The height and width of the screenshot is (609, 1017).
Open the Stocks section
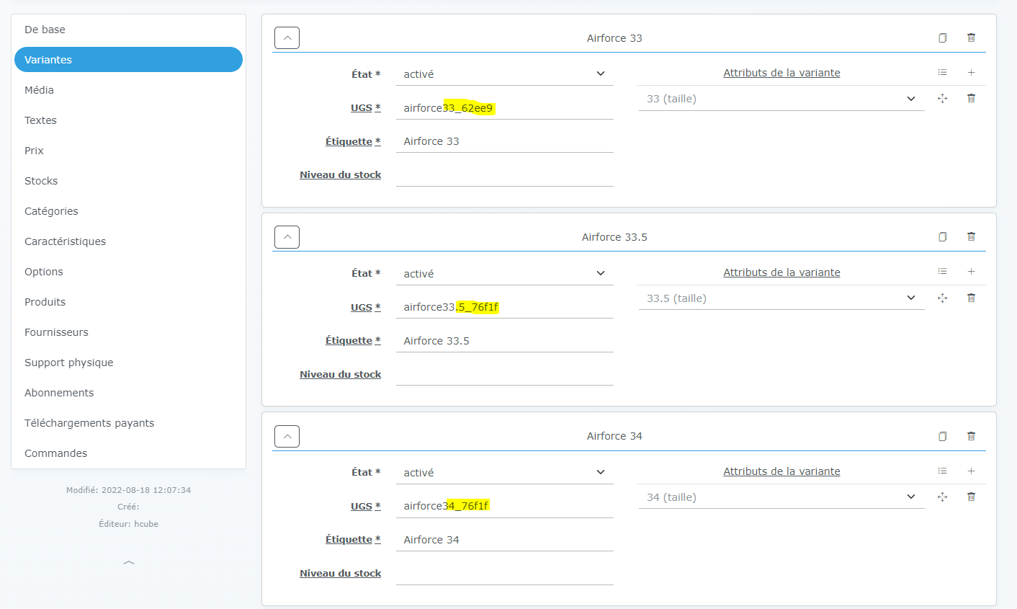128,181
